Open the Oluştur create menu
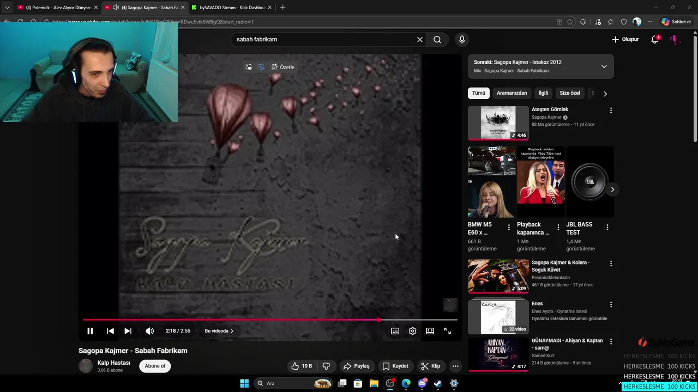The width and height of the screenshot is (698, 392). point(625,39)
